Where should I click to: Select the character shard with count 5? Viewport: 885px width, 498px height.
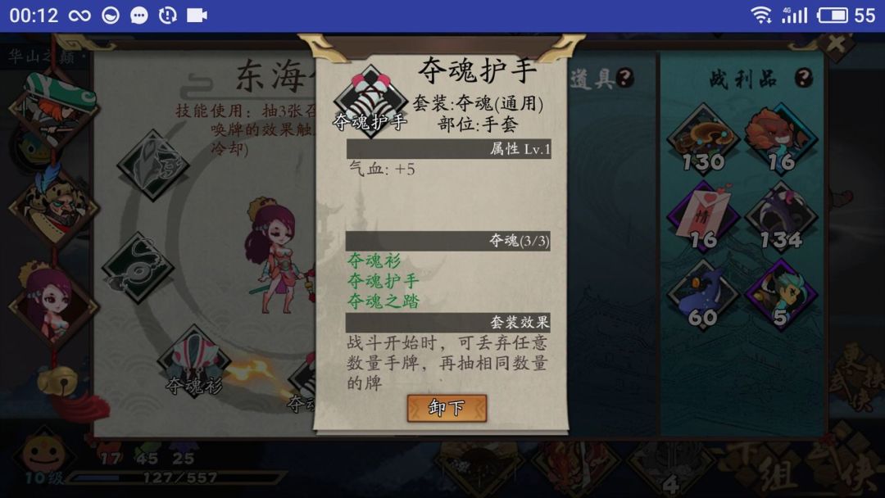pos(781,296)
